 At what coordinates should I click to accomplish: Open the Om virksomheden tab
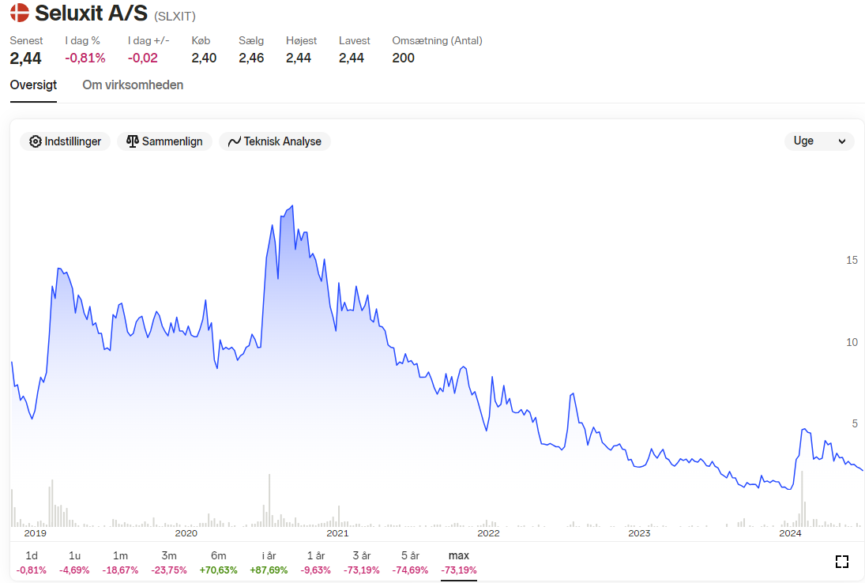coord(133,85)
